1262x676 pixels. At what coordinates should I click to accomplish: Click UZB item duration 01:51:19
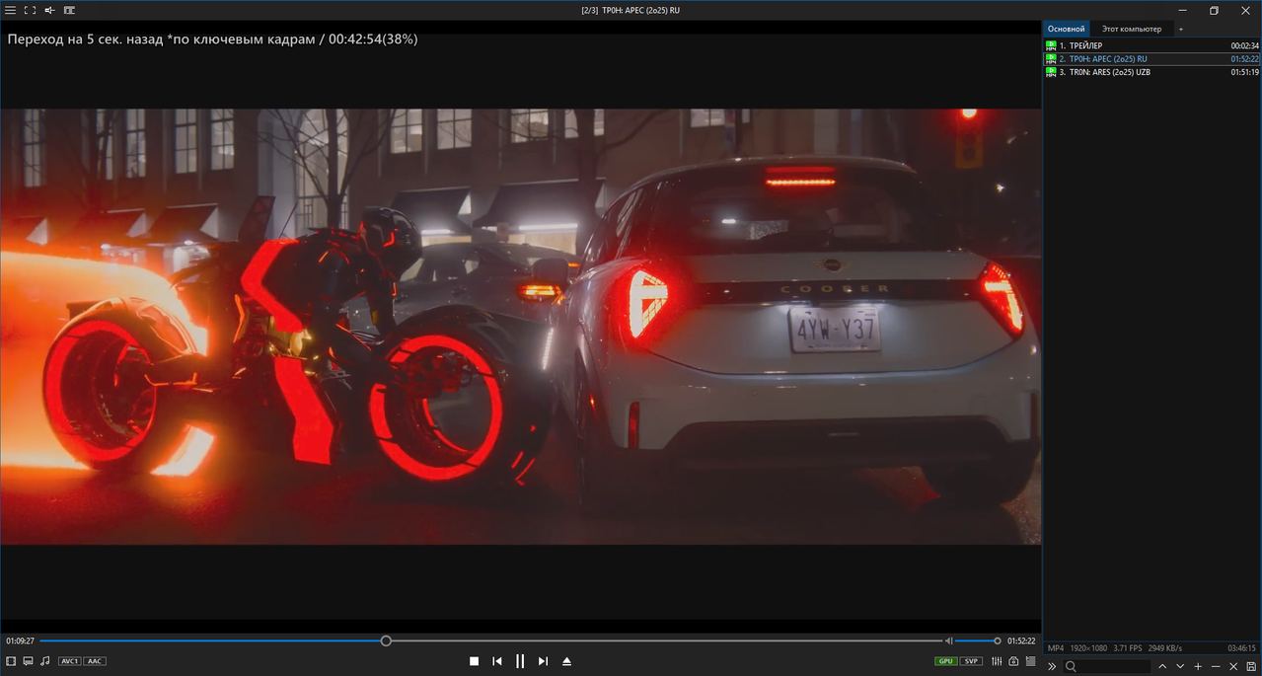[1244, 72]
